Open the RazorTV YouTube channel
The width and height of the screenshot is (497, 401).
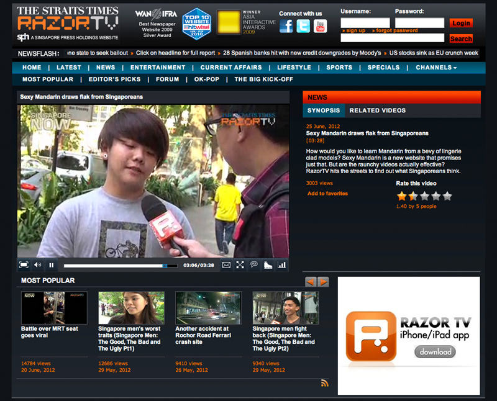320,26
